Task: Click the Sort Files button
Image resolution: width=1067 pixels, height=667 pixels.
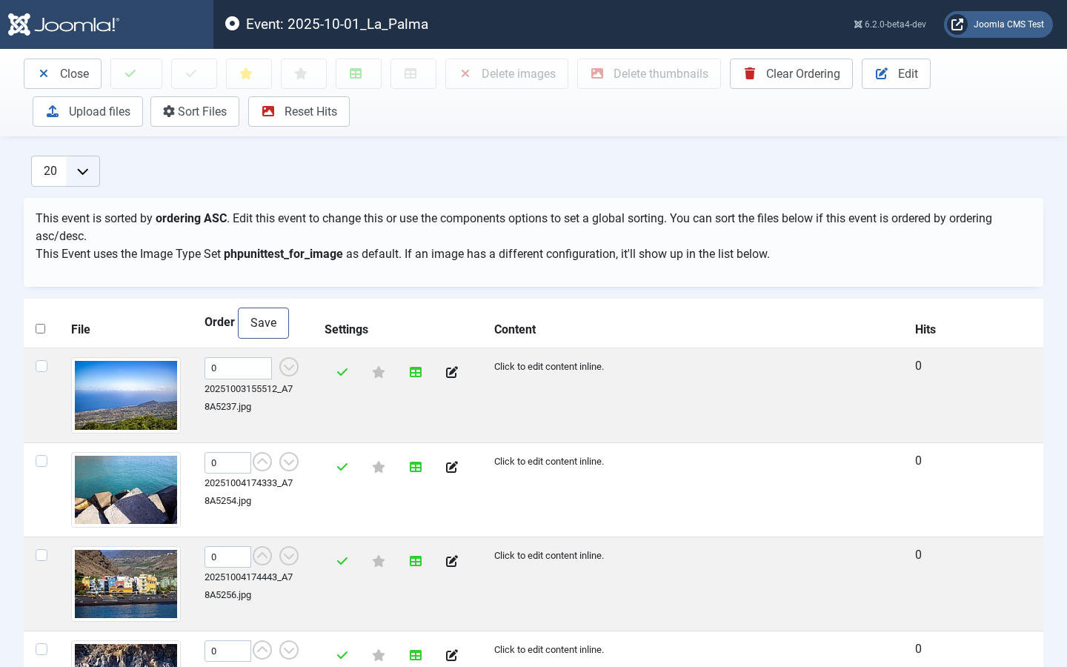Action: pyautogui.click(x=195, y=111)
